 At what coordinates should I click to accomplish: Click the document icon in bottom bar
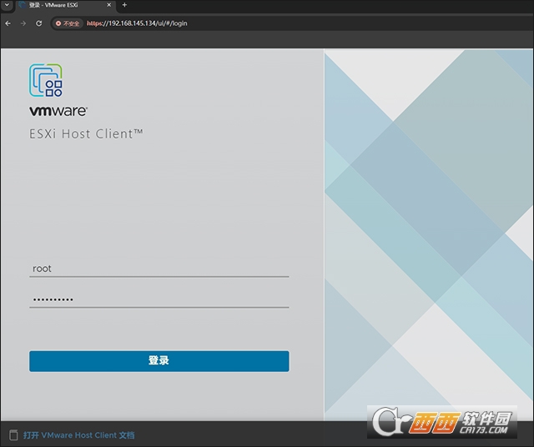click(x=13, y=434)
